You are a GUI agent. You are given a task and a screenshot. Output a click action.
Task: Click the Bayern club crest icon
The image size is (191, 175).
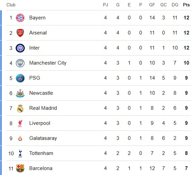coord(20,18)
